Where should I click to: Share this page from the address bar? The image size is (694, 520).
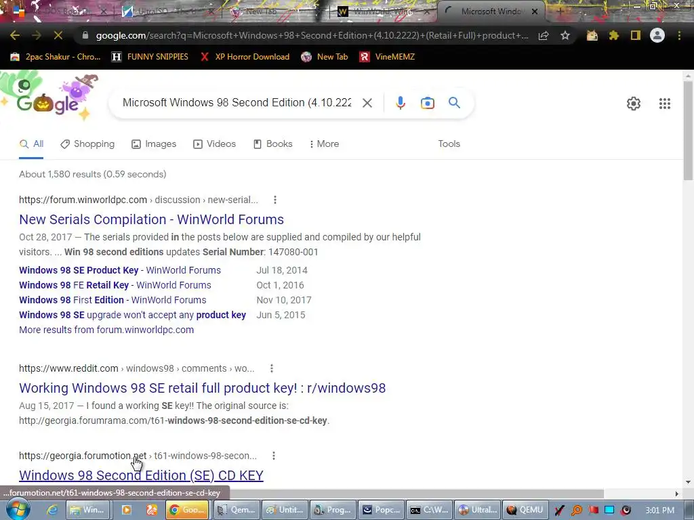544,35
